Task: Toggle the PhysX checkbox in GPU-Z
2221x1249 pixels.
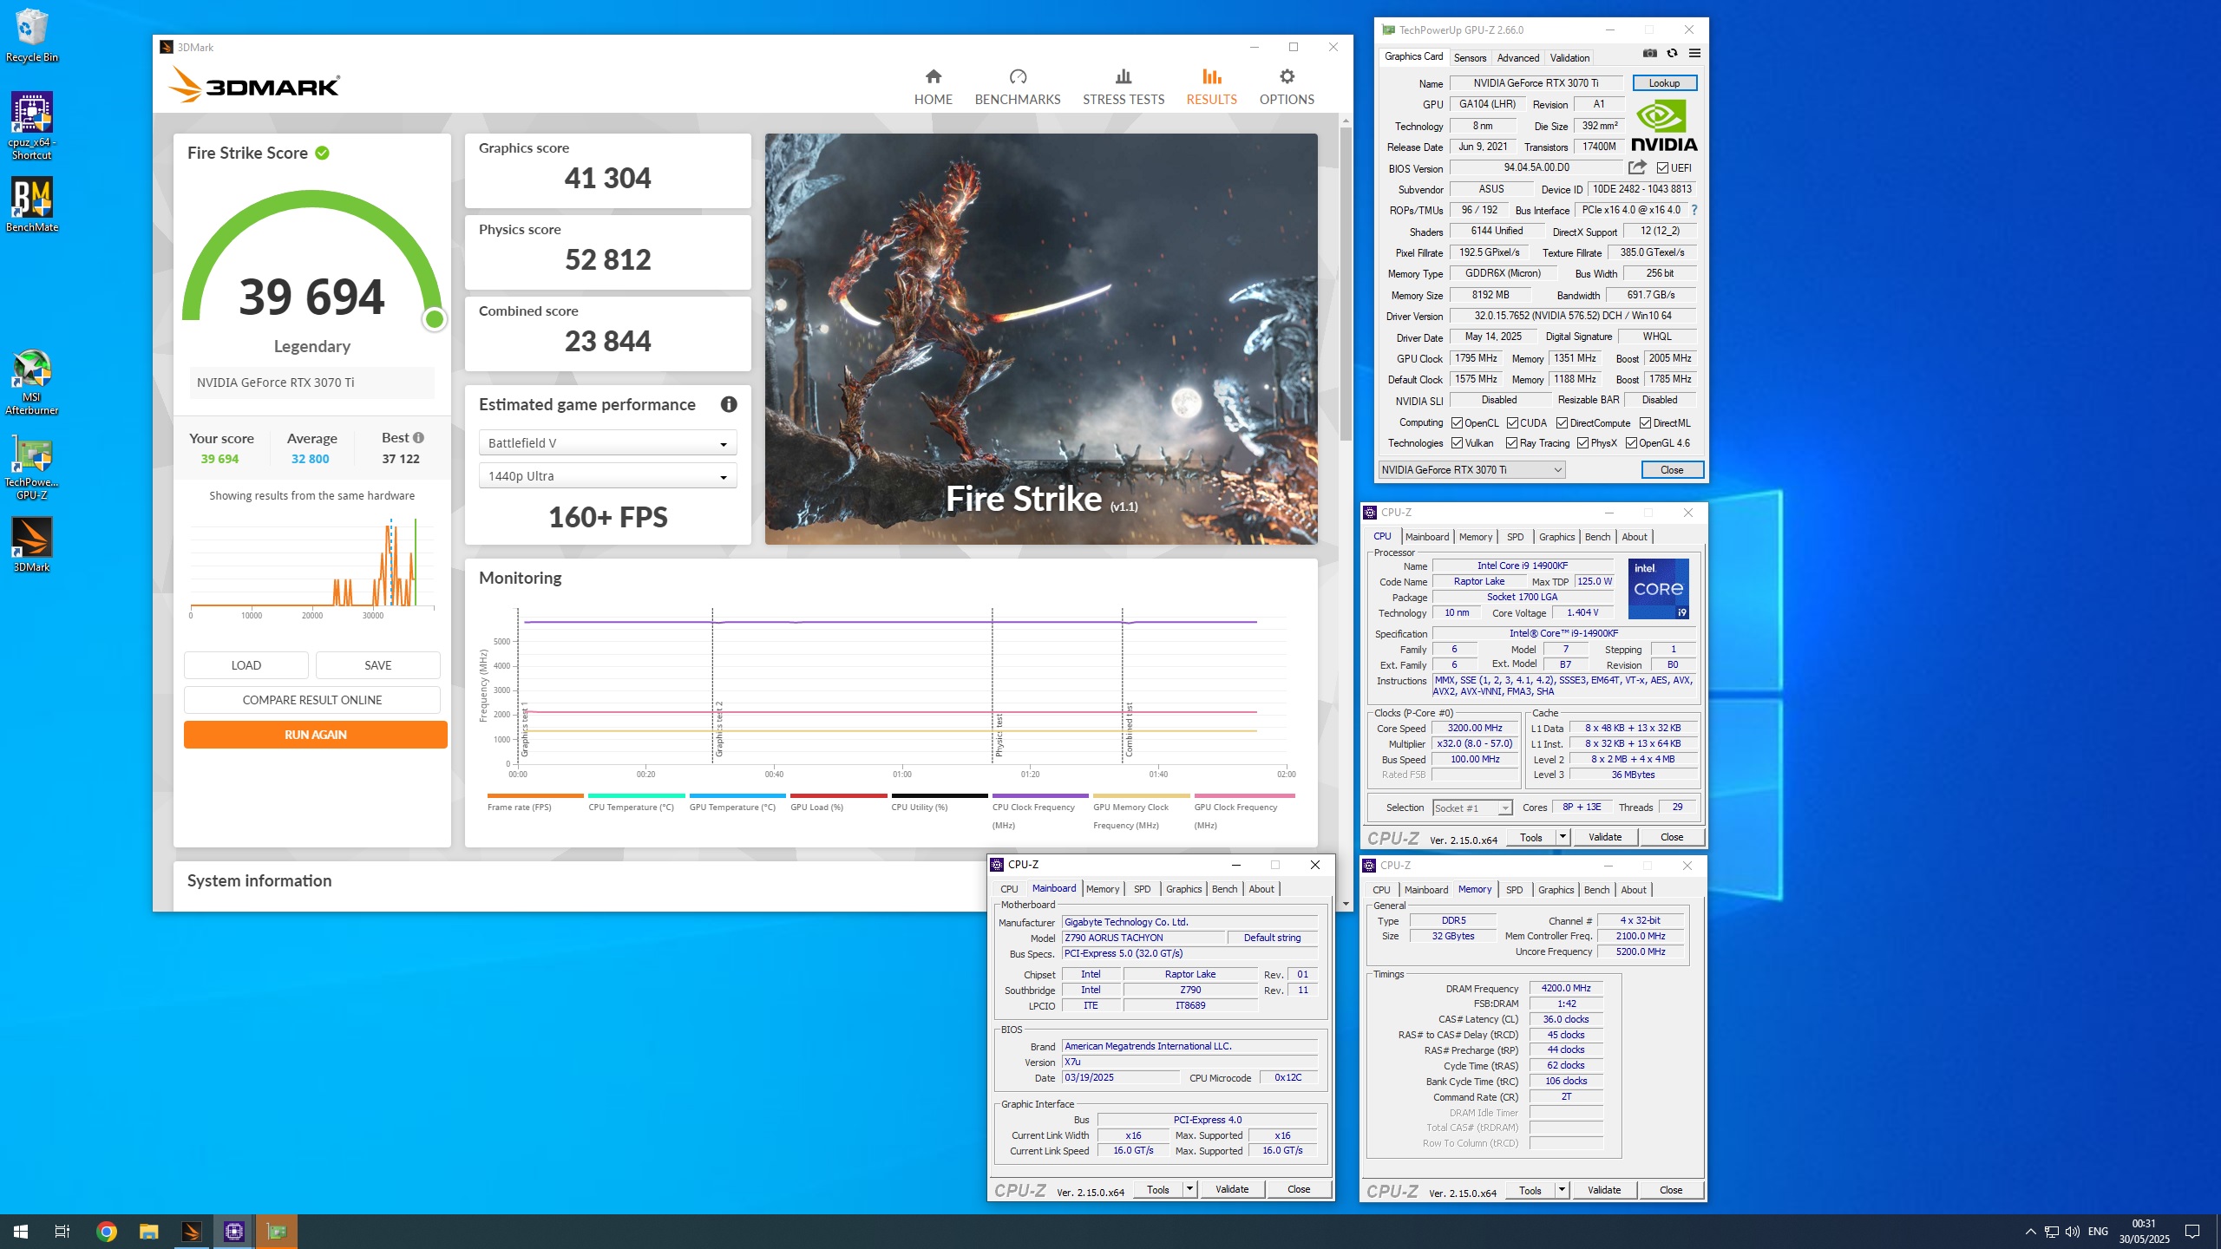Action: tap(1582, 443)
